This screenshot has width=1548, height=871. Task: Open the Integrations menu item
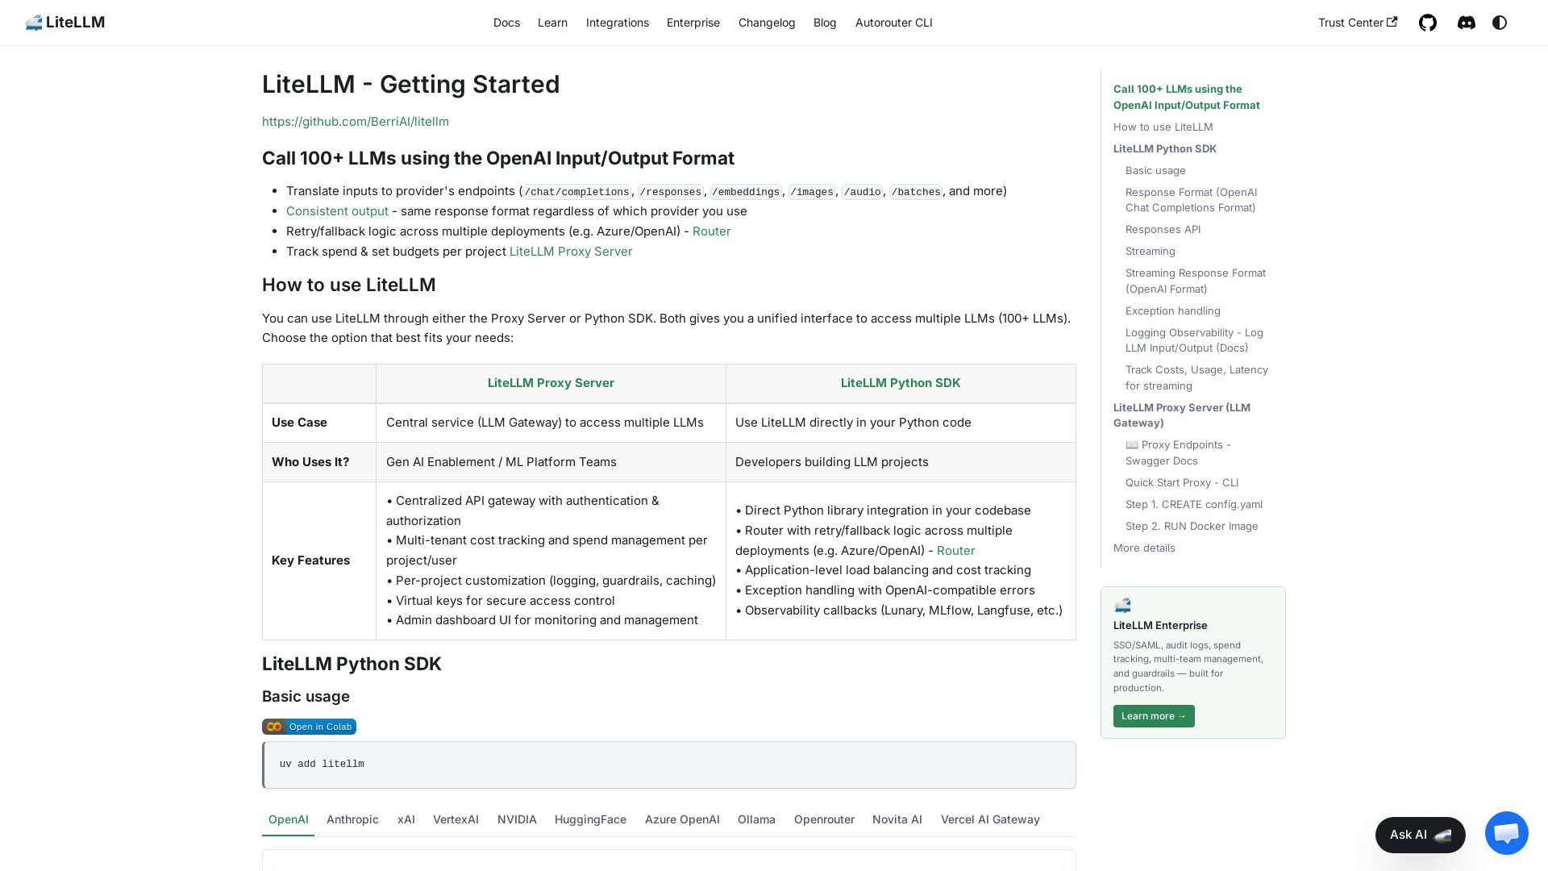(x=618, y=23)
